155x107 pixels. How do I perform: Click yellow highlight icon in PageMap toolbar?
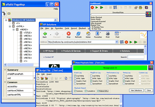pos(9,14)
